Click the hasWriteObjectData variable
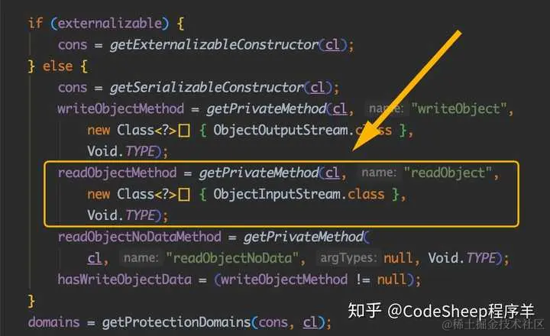Image resolution: width=550 pixels, height=336 pixels. pyautogui.click(x=125, y=280)
